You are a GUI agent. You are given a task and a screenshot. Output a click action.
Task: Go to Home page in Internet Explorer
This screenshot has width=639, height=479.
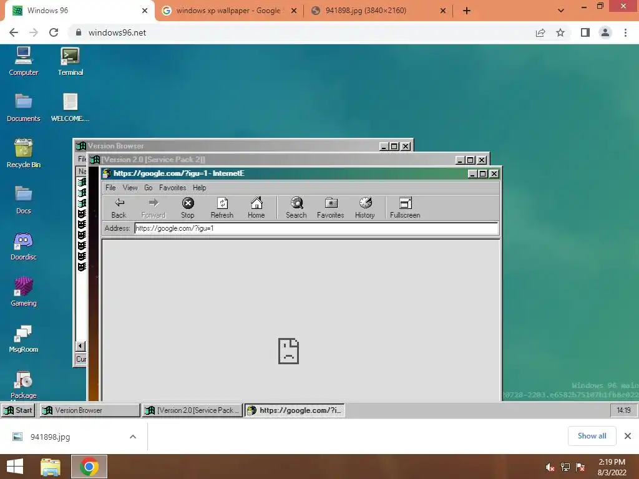coord(256,208)
